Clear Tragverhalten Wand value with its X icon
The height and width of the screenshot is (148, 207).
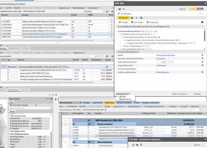202,65
